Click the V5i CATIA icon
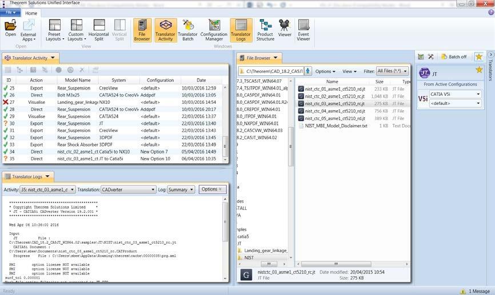Viewport: 495px width, 295px height. (x=423, y=99)
